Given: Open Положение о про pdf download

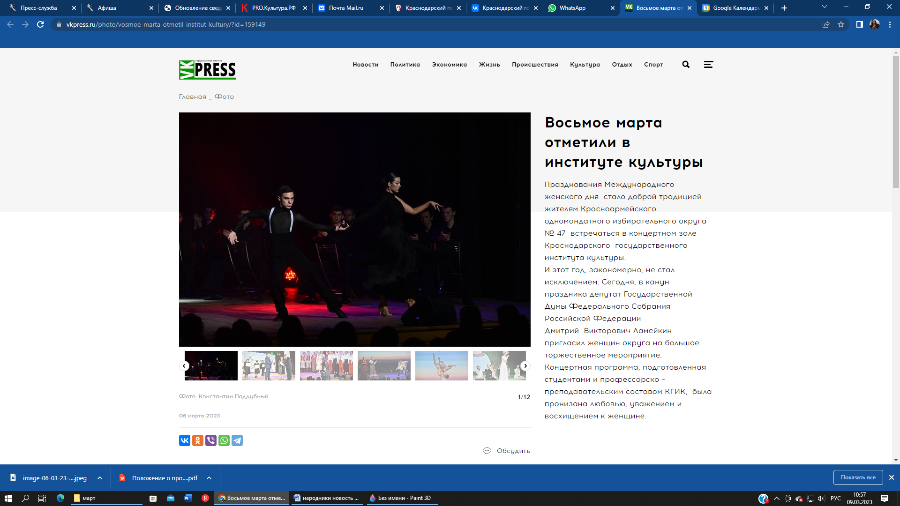Looking at the screenshot, I should (165, 478).
